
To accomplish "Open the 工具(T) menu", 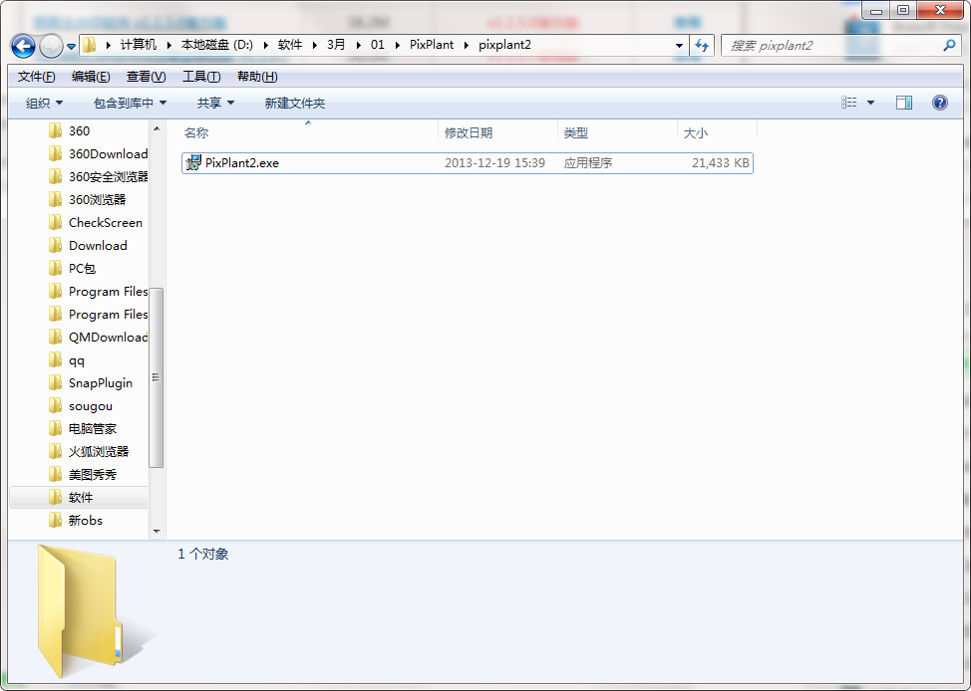I will point(201,77).
